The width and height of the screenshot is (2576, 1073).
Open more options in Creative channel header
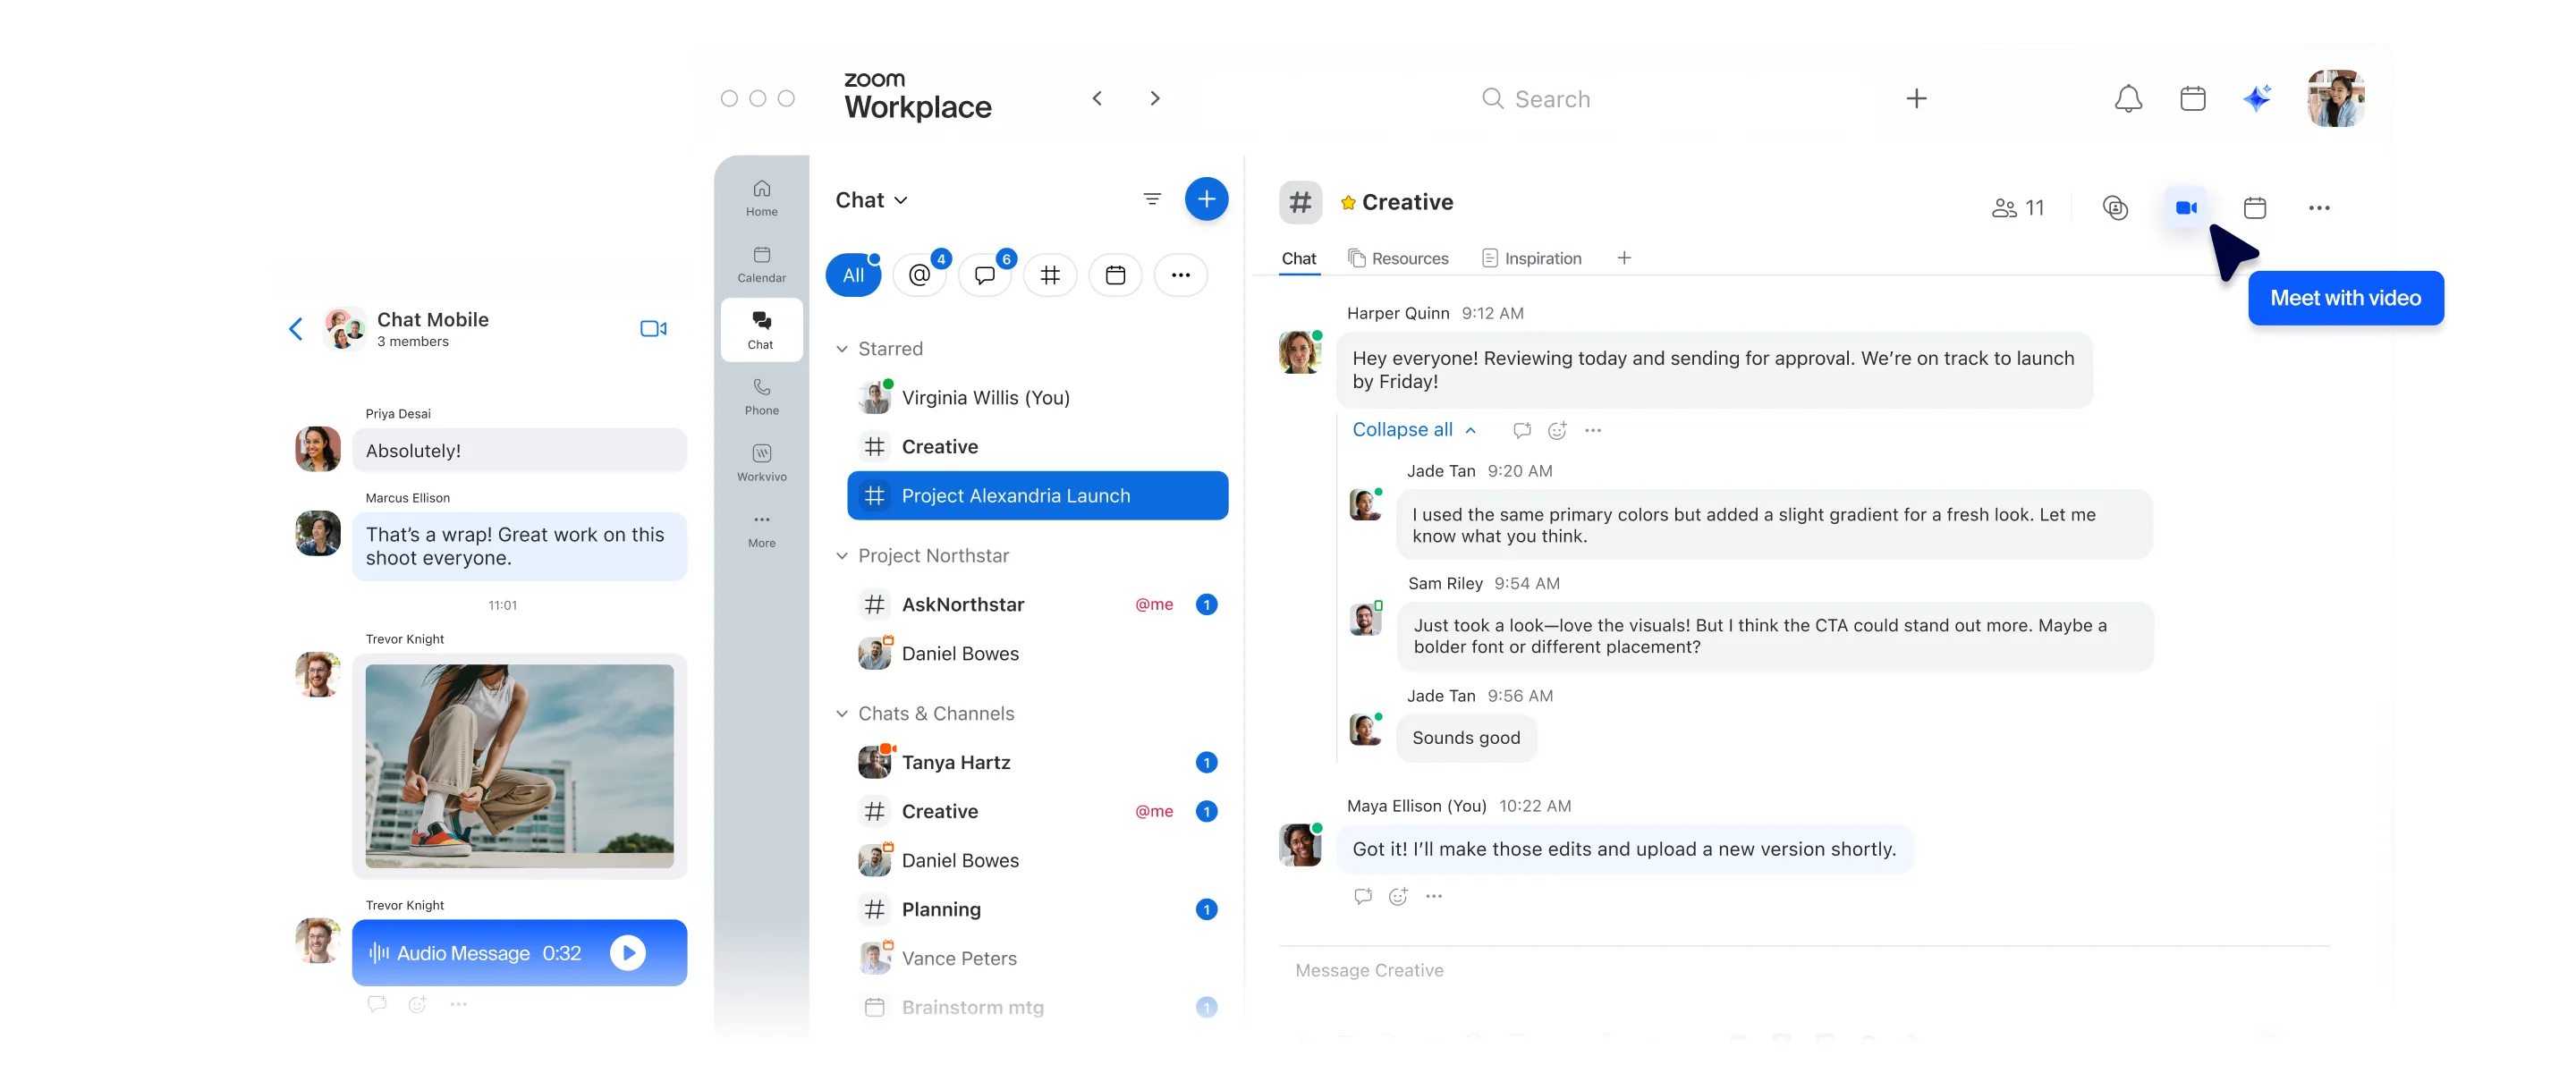[x=2319, y=208]
